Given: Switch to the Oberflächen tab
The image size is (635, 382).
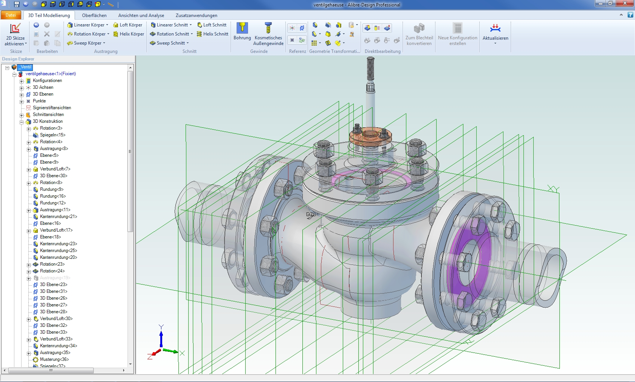Looking at the screenshot, I should 94,15.
